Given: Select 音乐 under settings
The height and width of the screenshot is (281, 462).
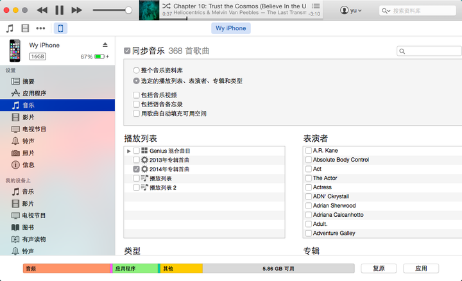Looking at the screenshot, I should (58, 105).
